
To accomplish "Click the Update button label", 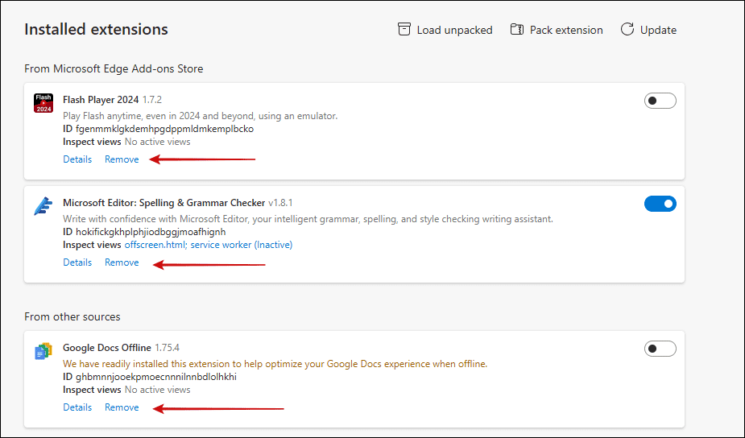I will (x=658, y=30).
